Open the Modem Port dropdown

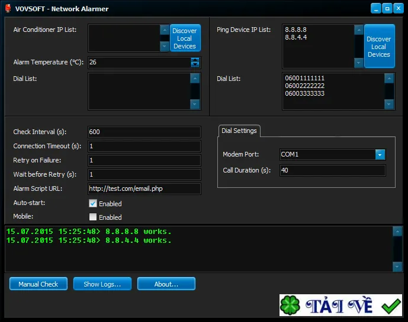pos(380,155)
